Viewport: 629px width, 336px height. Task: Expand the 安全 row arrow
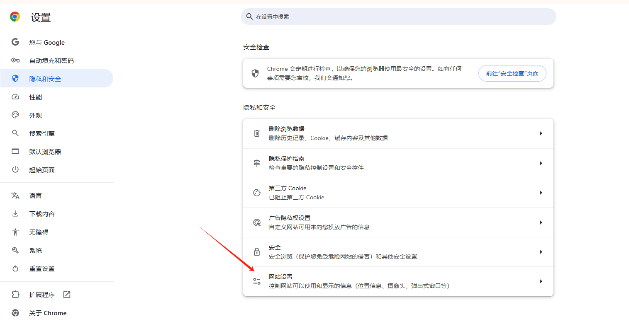(541, 252)
